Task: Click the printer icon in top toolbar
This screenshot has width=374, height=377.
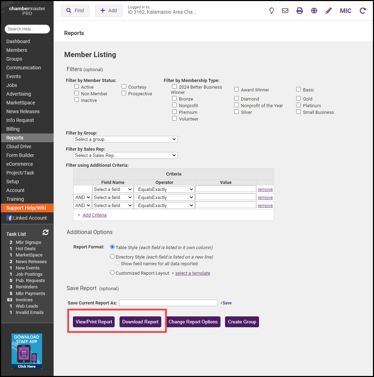Action: pos(299,11)
